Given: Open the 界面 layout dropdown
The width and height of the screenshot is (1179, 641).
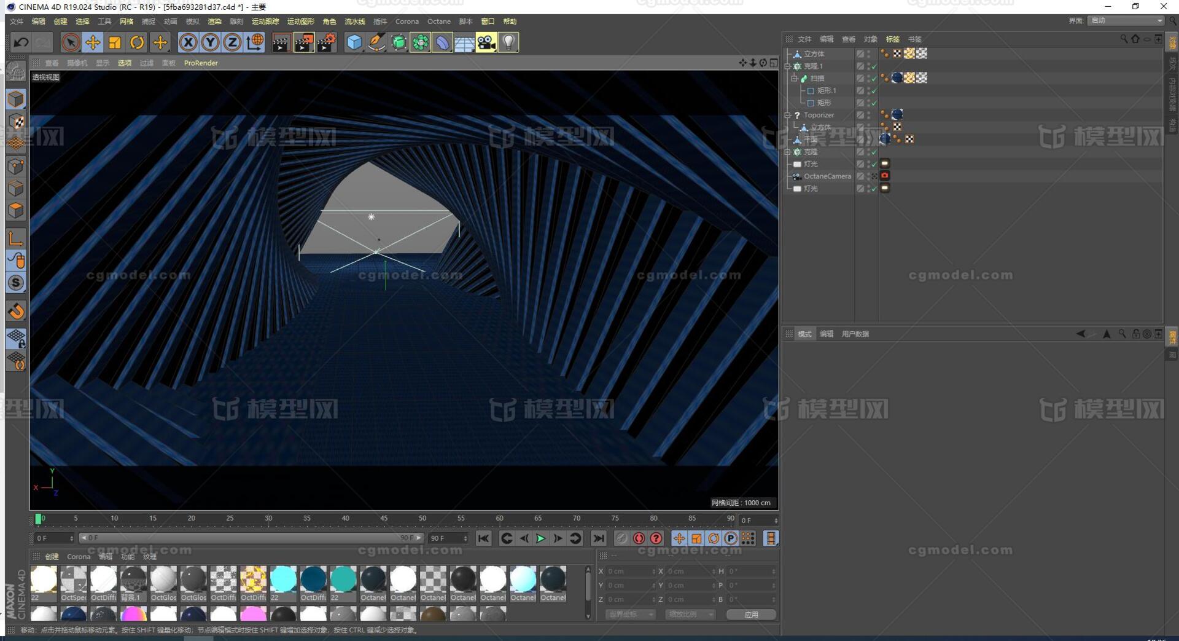Looking at the screenshot, I should (1126, 20).
